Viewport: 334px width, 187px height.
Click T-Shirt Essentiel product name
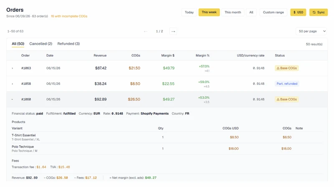pos(24,135)
